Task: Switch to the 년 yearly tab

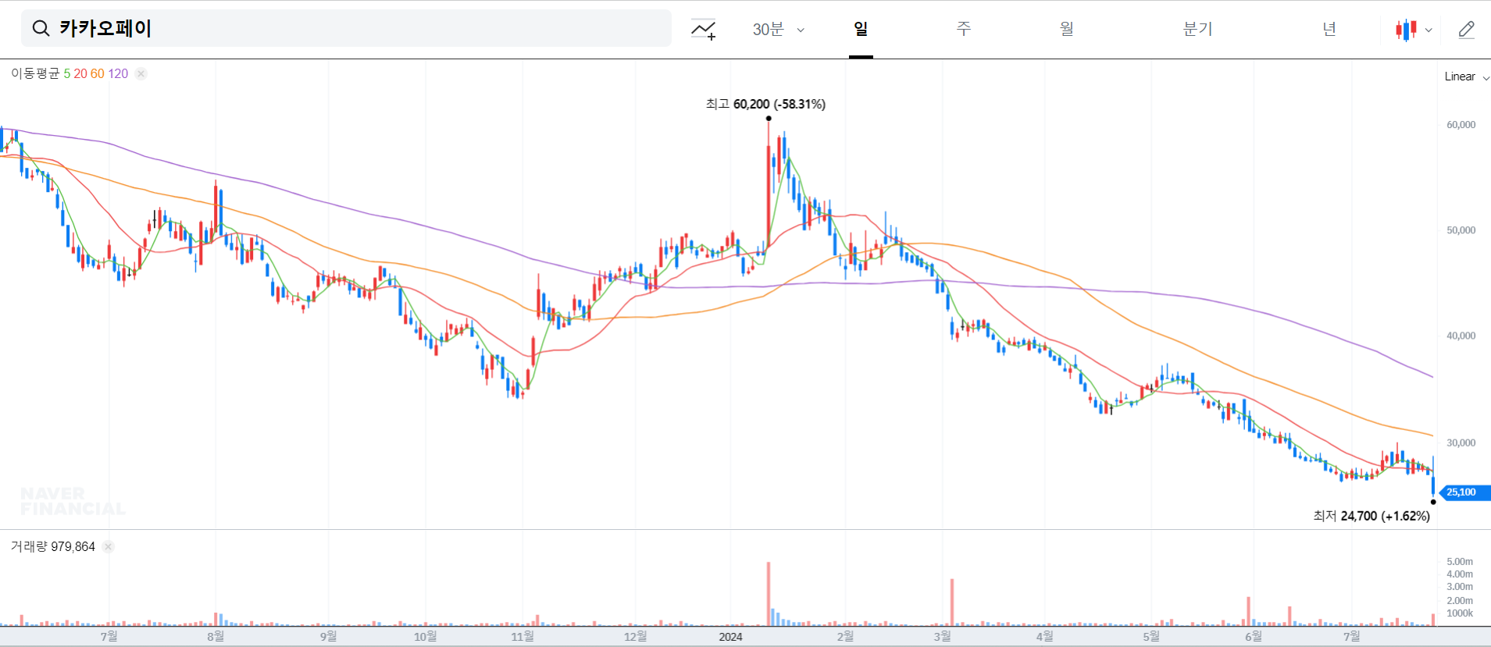Action: 1329,29
